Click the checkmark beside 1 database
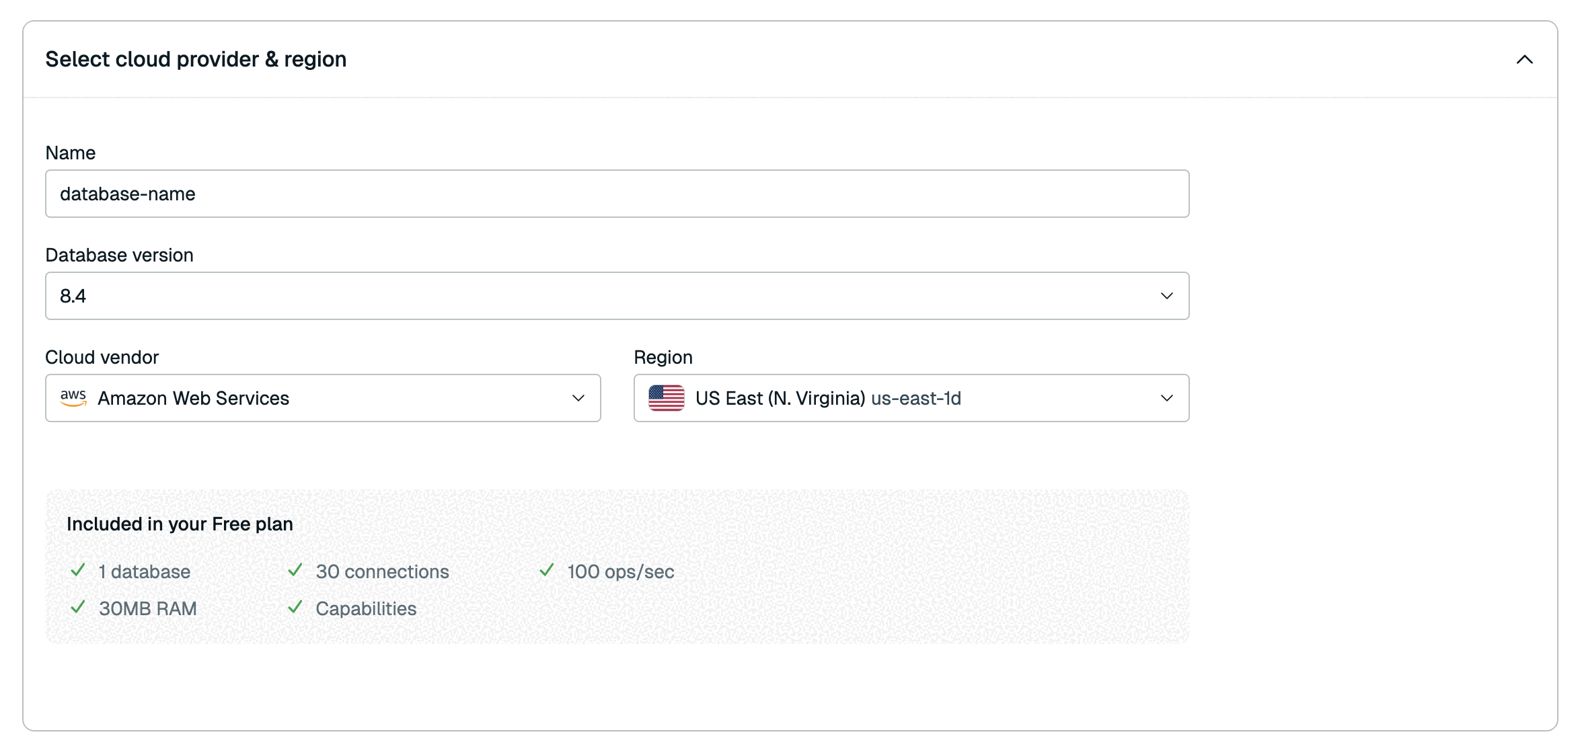This screenshot has height=753, width=1582. (78, 571)
